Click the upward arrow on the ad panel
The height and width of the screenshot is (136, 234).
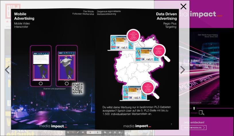click(194, 108)
